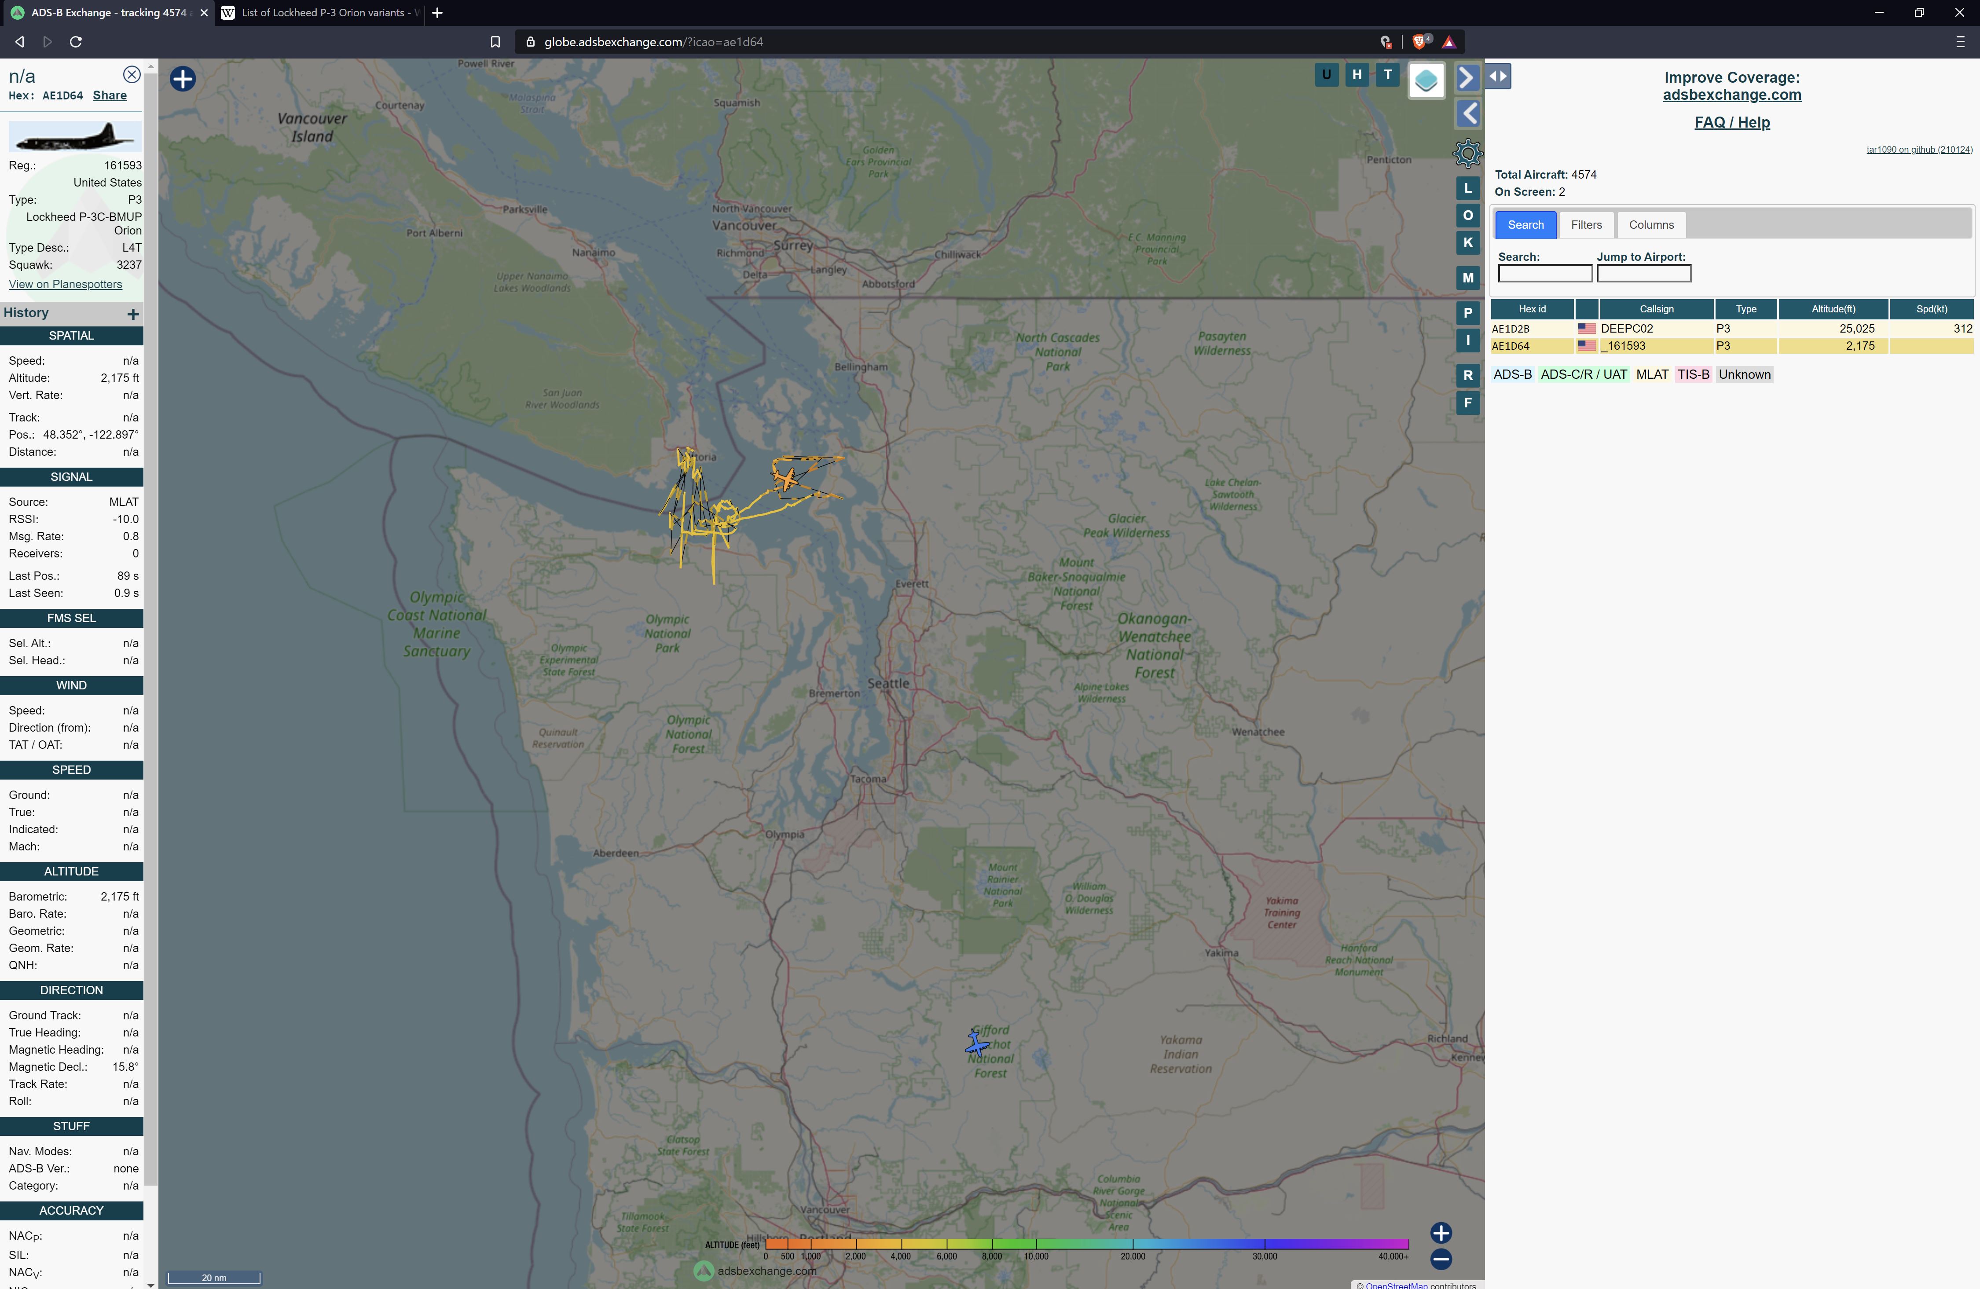The height and width of the screenshot is (1289, 1980).
Task: Switch to List of Lockheed P-3 Orion variants tab
Action: tap(320, 12)
